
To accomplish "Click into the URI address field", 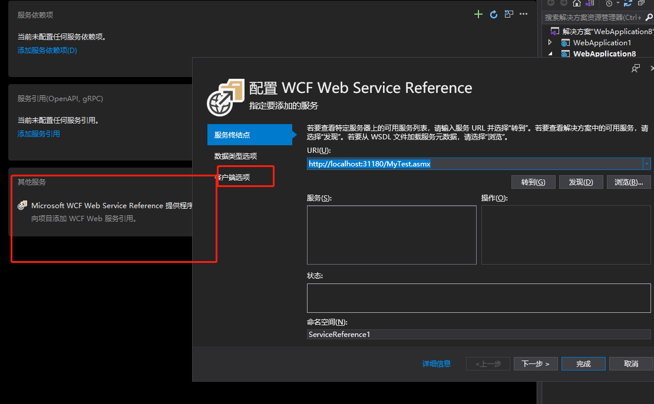I will [475, 163].
